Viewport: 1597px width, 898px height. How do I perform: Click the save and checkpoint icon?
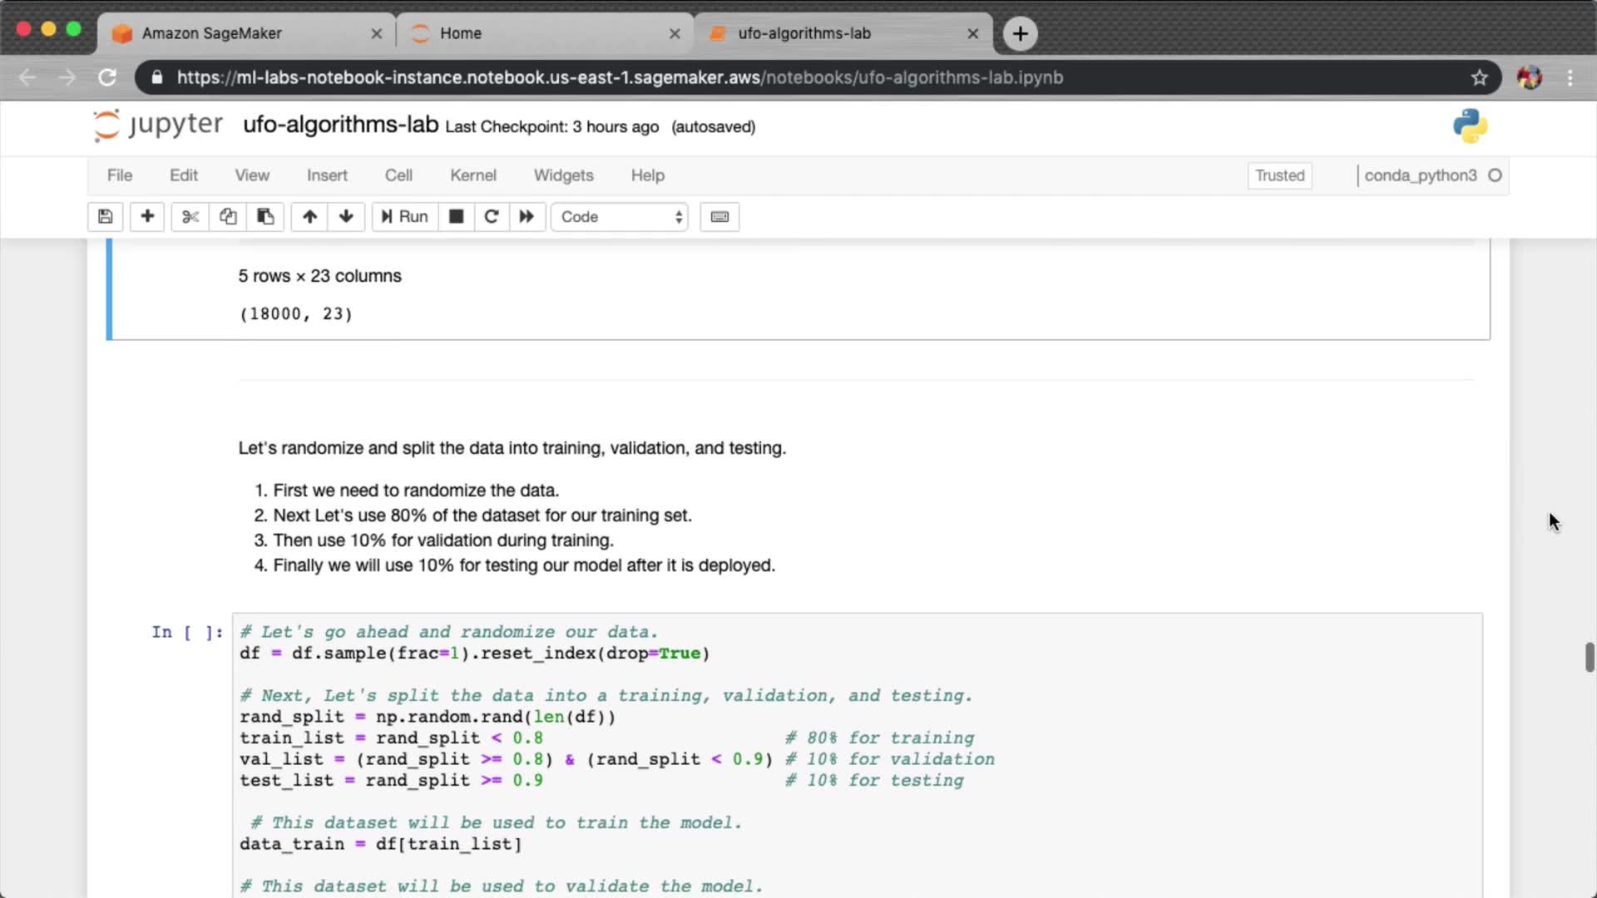tap(105, 216)
